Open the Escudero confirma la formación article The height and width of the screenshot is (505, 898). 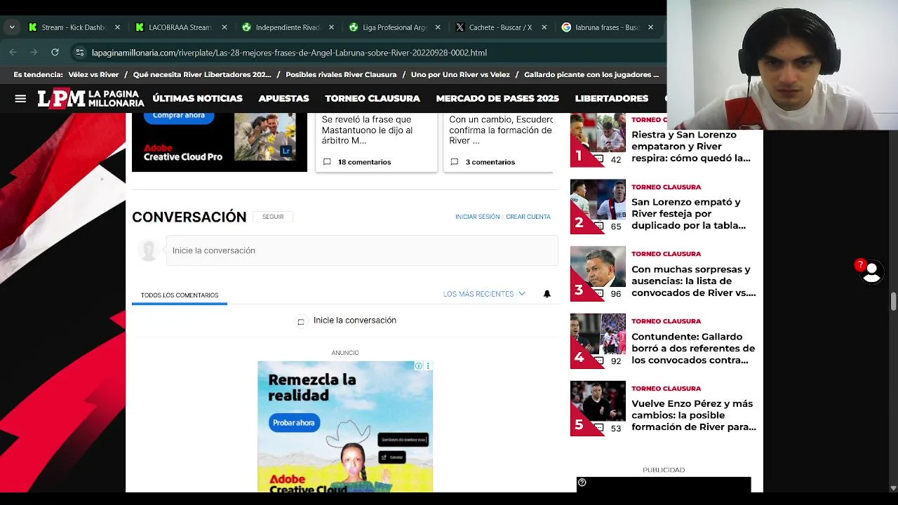500,130
